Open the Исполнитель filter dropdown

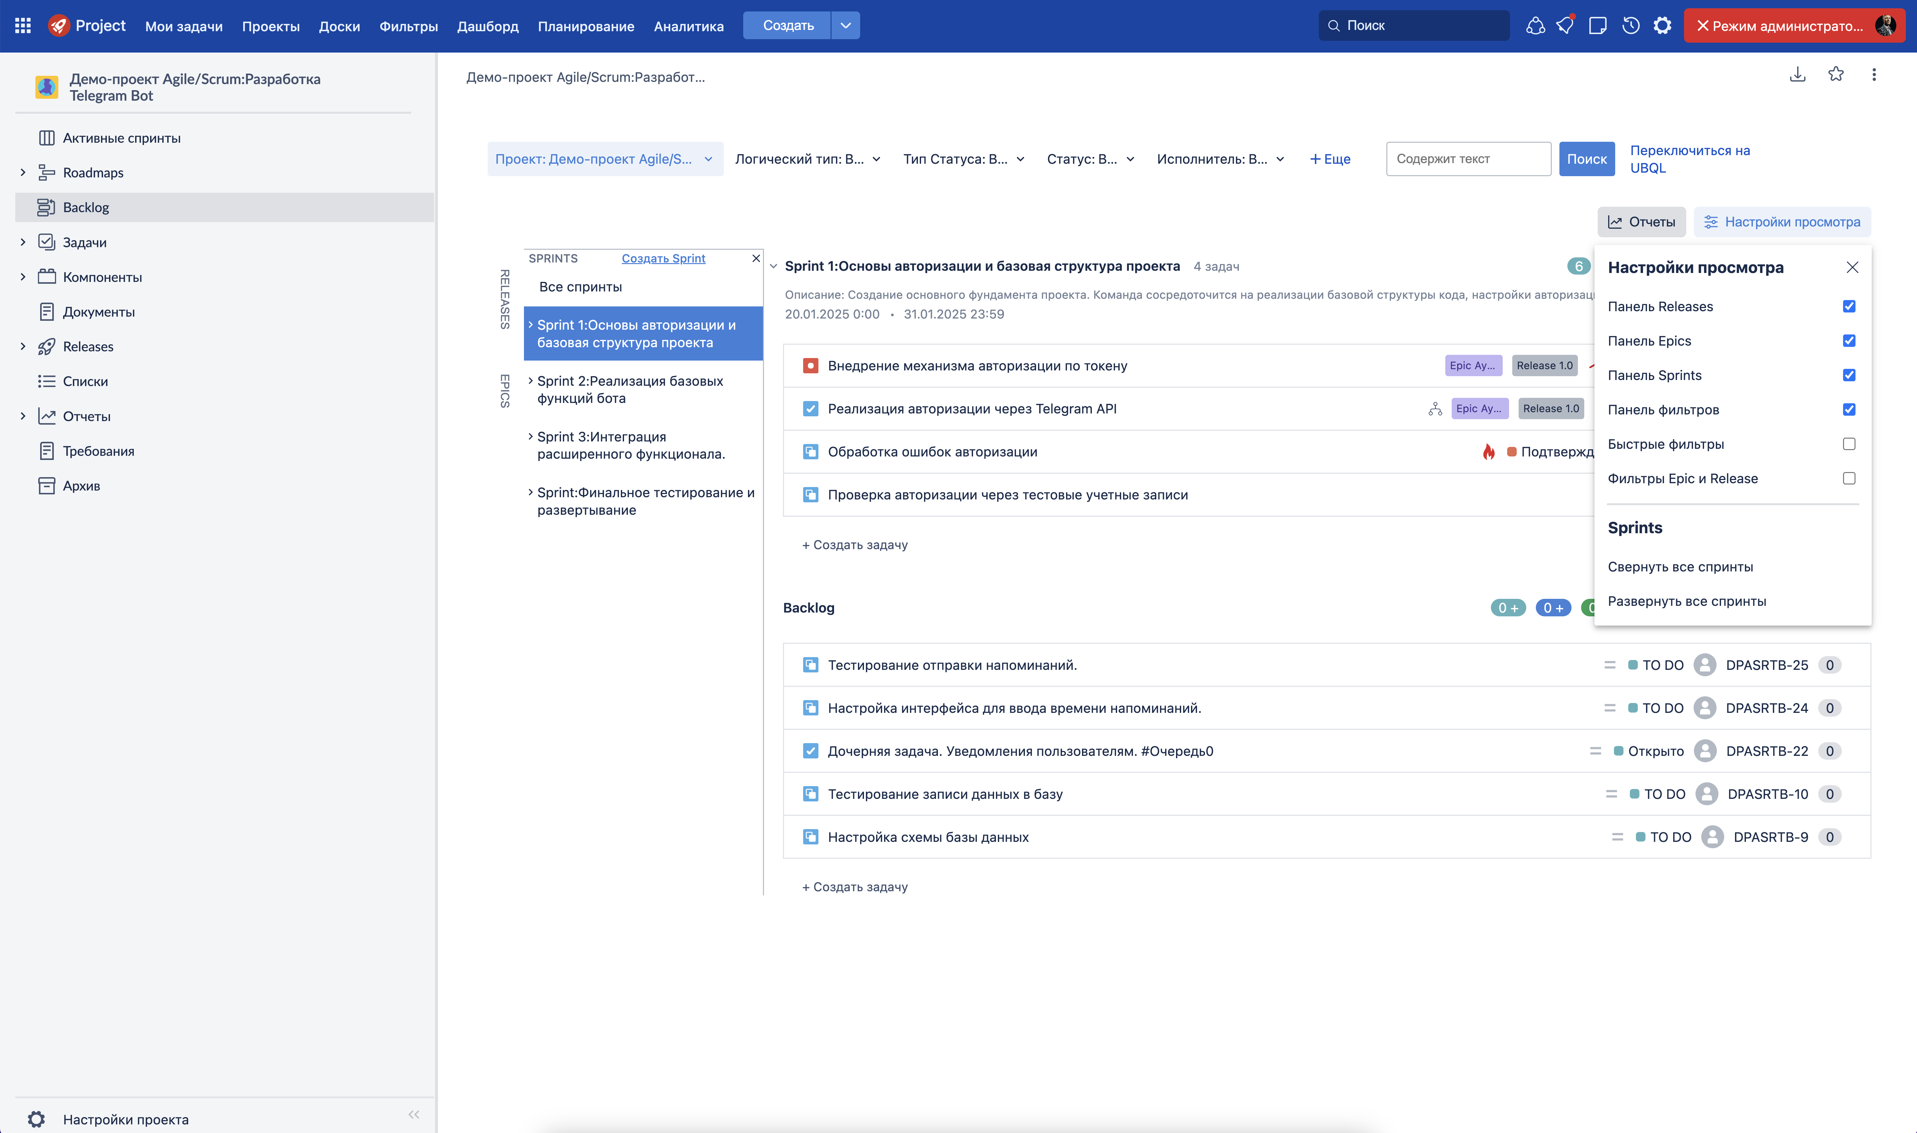coord(1220,159)
